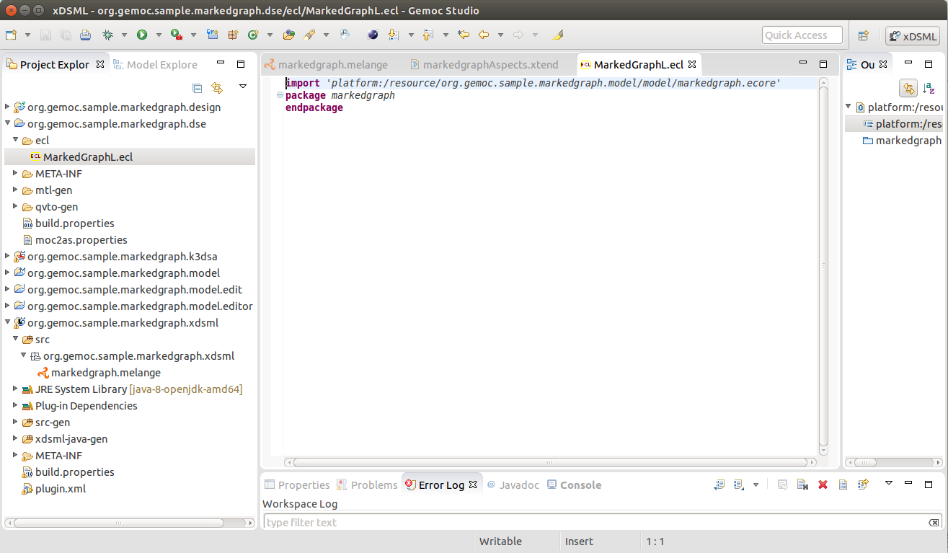Image resolution: width=948 pixels, height=553 pixels.
Task: Click Import Log in Error Log
Action: [x=738, y=485]
